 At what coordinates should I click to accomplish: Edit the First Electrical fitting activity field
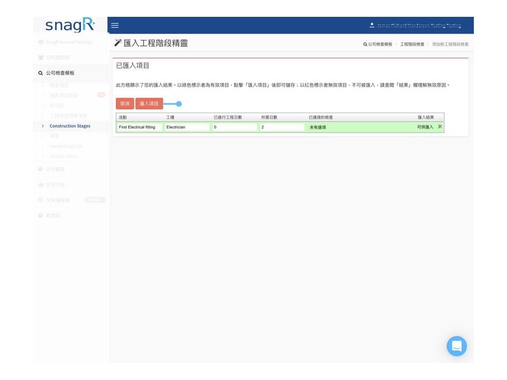coord(139,127)
